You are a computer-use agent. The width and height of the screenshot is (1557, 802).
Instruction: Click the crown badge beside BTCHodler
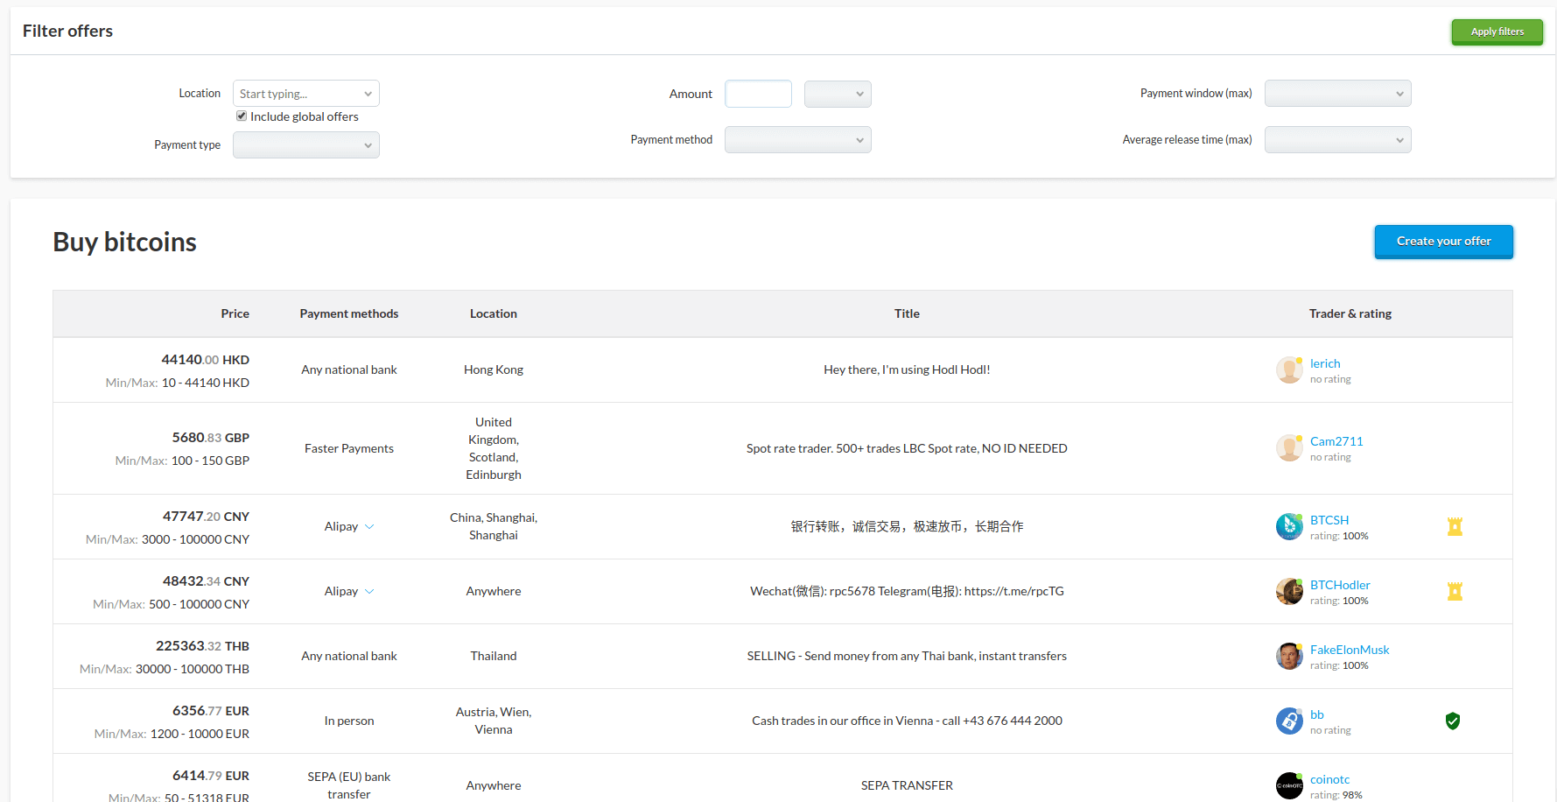click(x=1455, y=591)
